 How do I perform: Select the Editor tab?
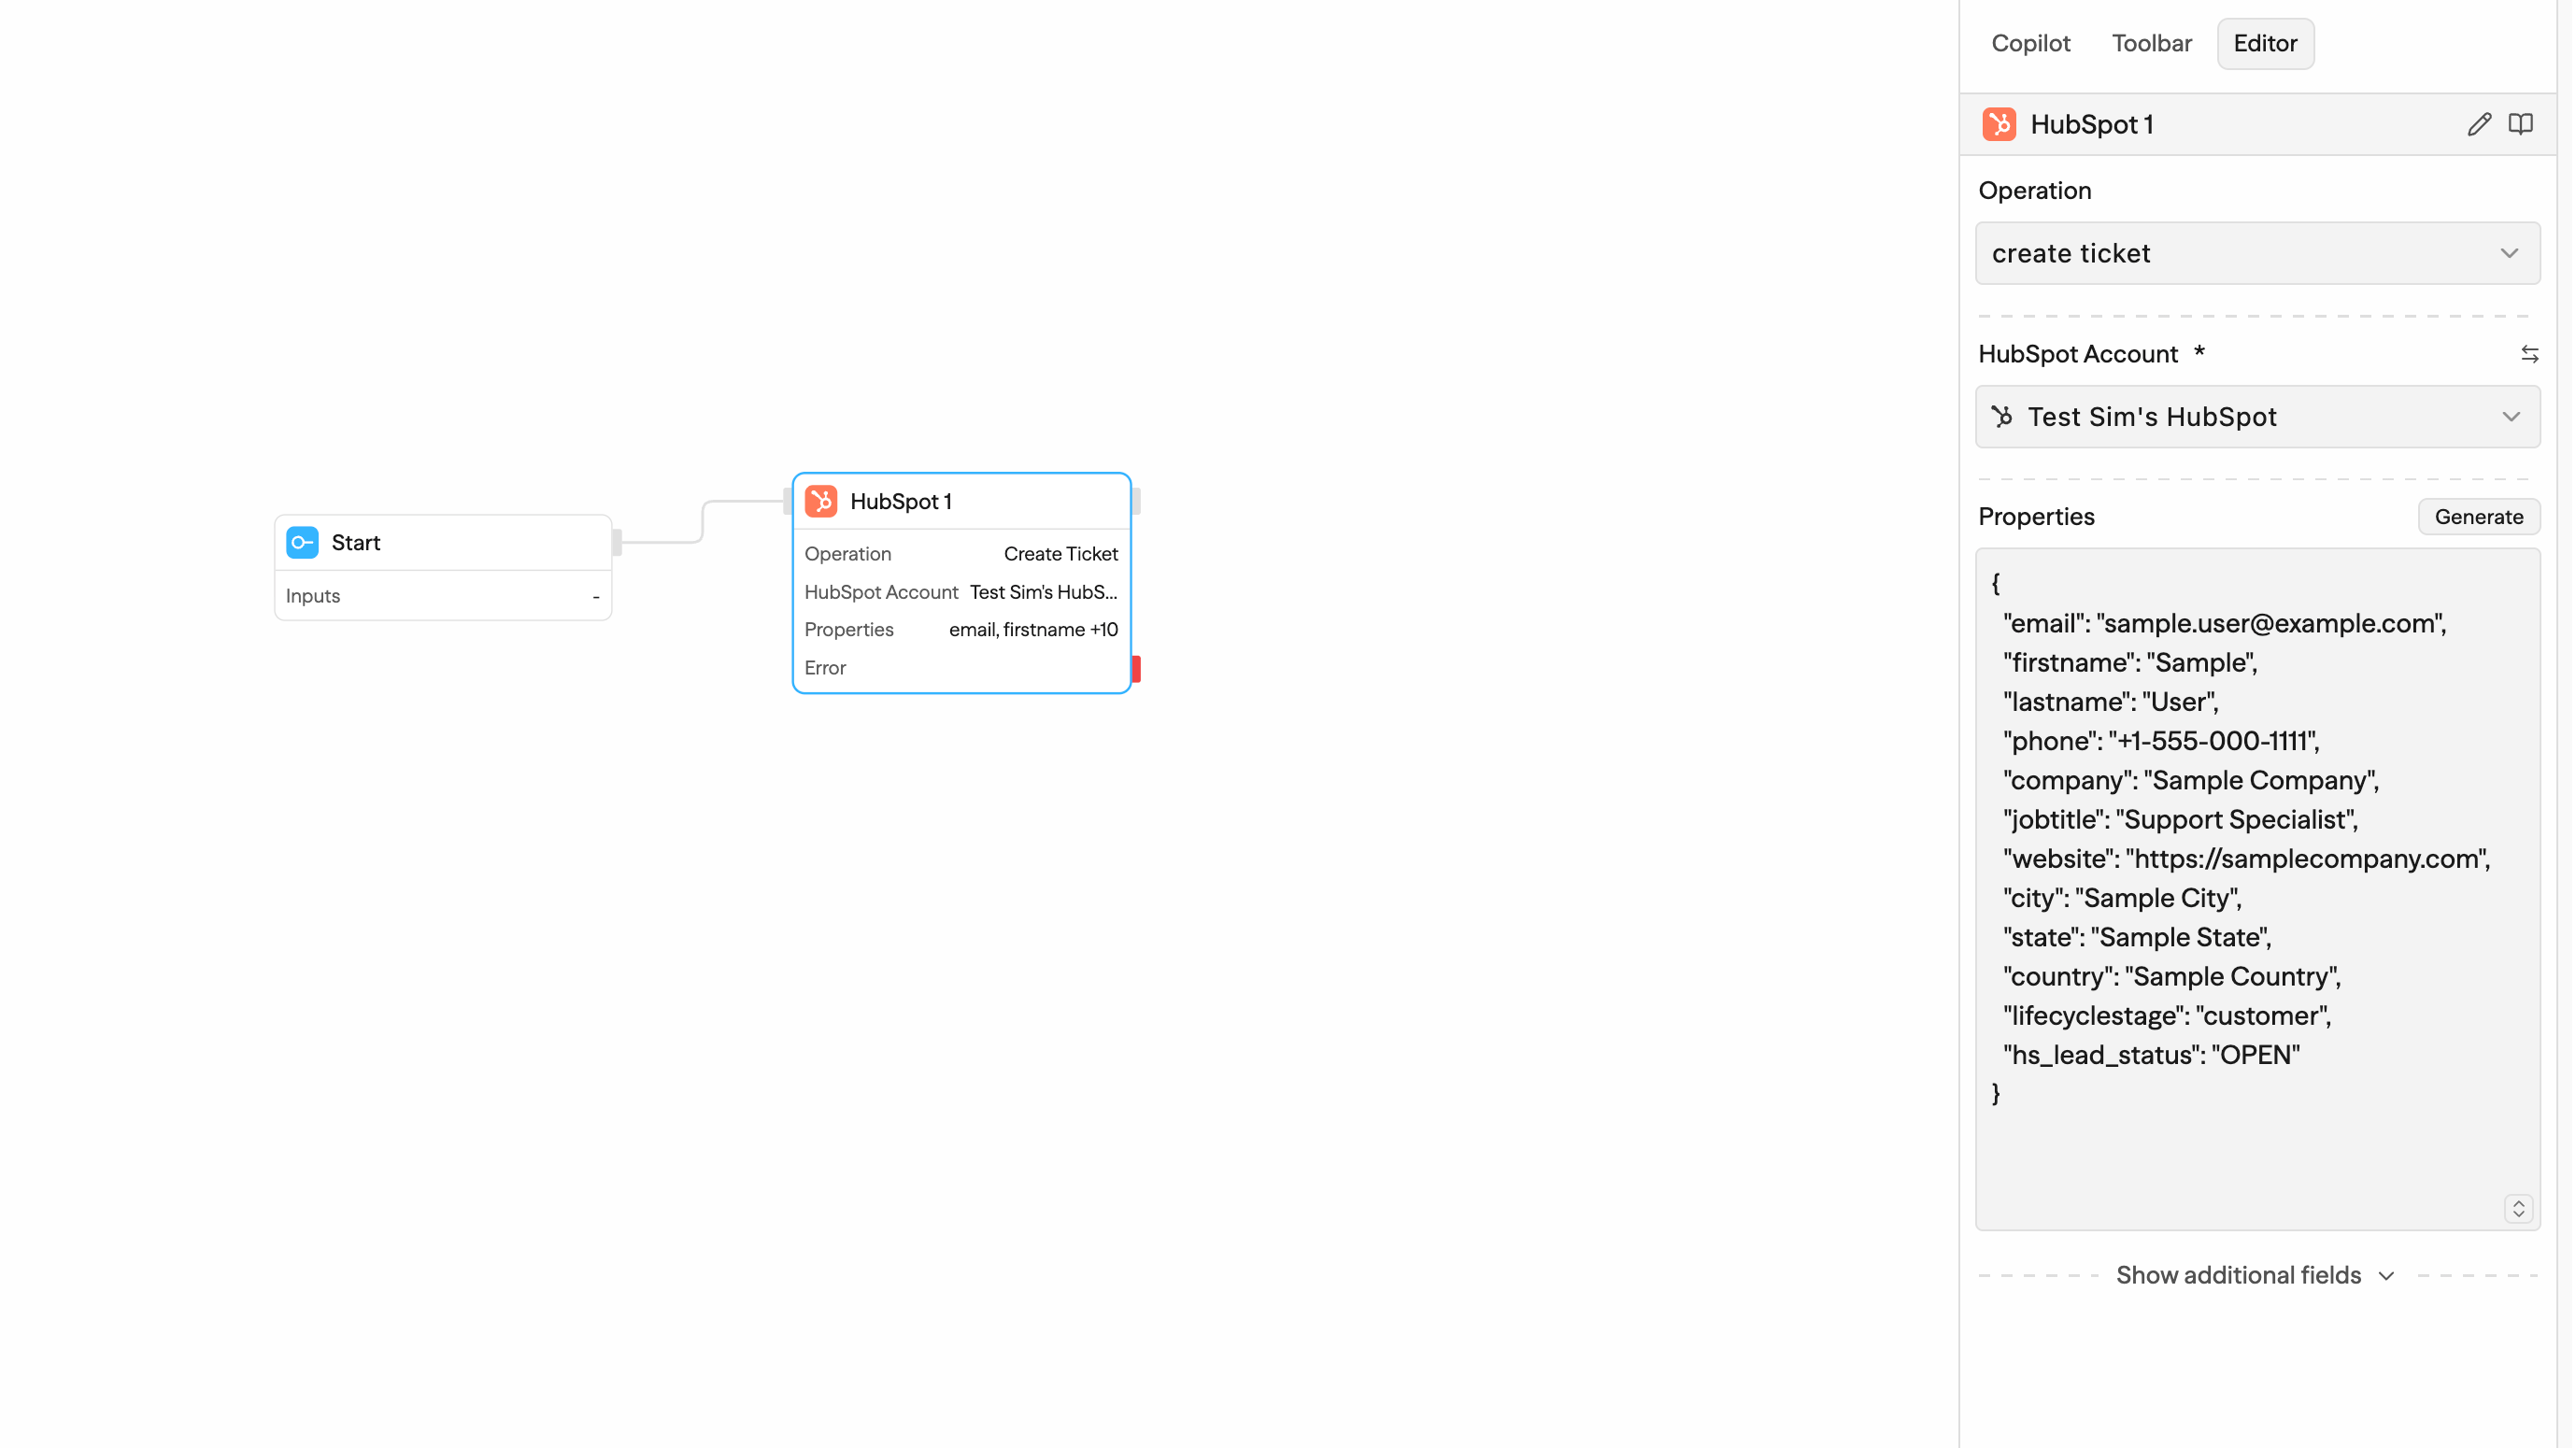(x=2264, y=43)
